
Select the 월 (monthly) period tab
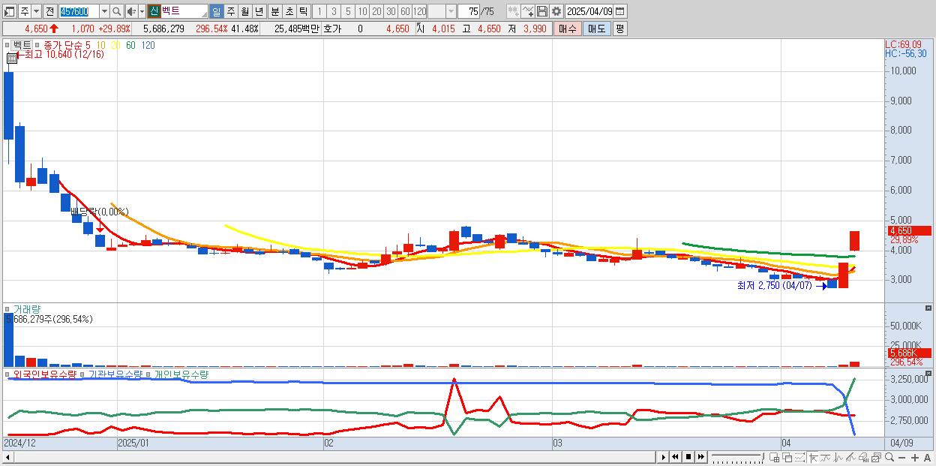(244, 11)
